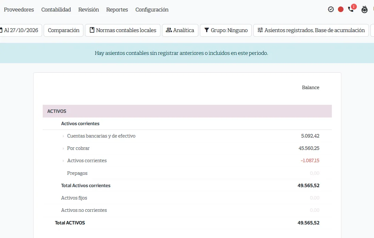Click the 5.092,42 balance value
The image size is (374, 238).
310,136
